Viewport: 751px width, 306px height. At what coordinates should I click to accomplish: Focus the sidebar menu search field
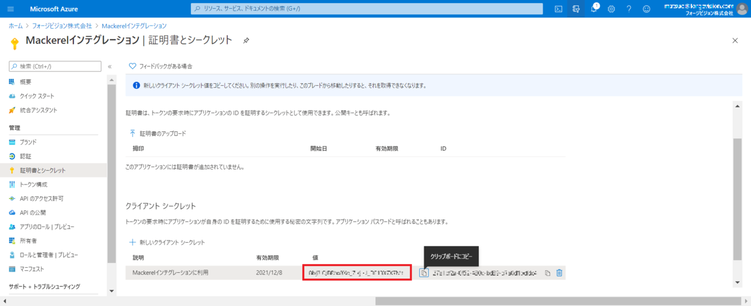(x=56, y=66)
